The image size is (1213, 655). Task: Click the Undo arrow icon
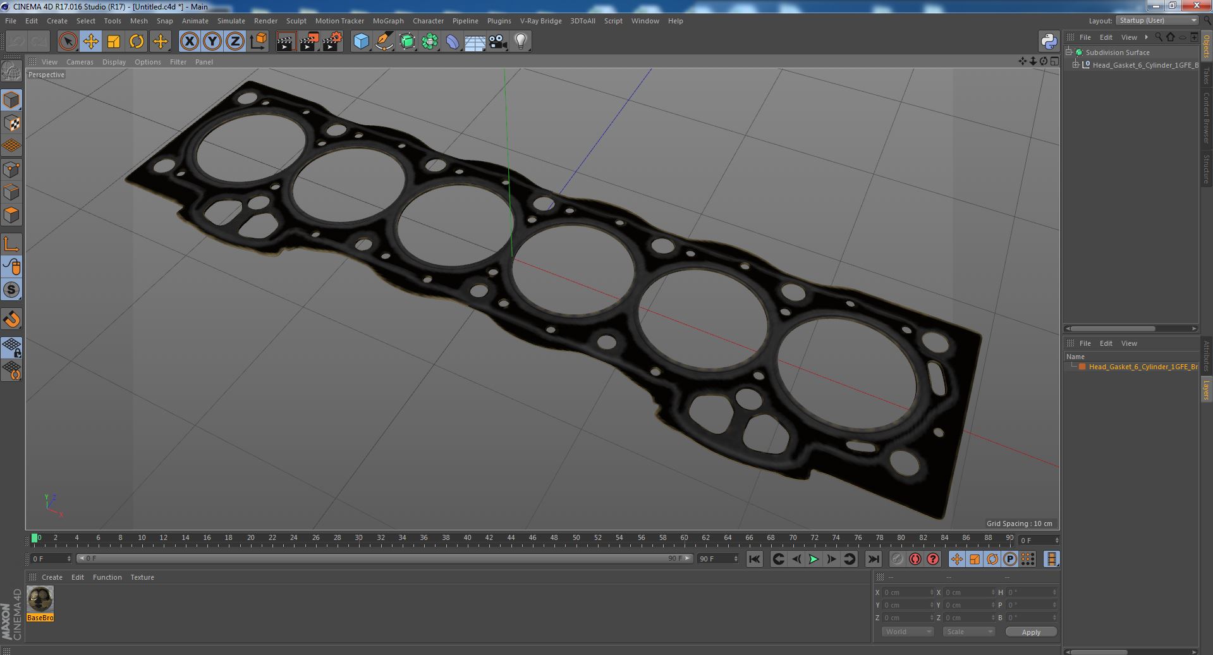click(x=16, y=42)
